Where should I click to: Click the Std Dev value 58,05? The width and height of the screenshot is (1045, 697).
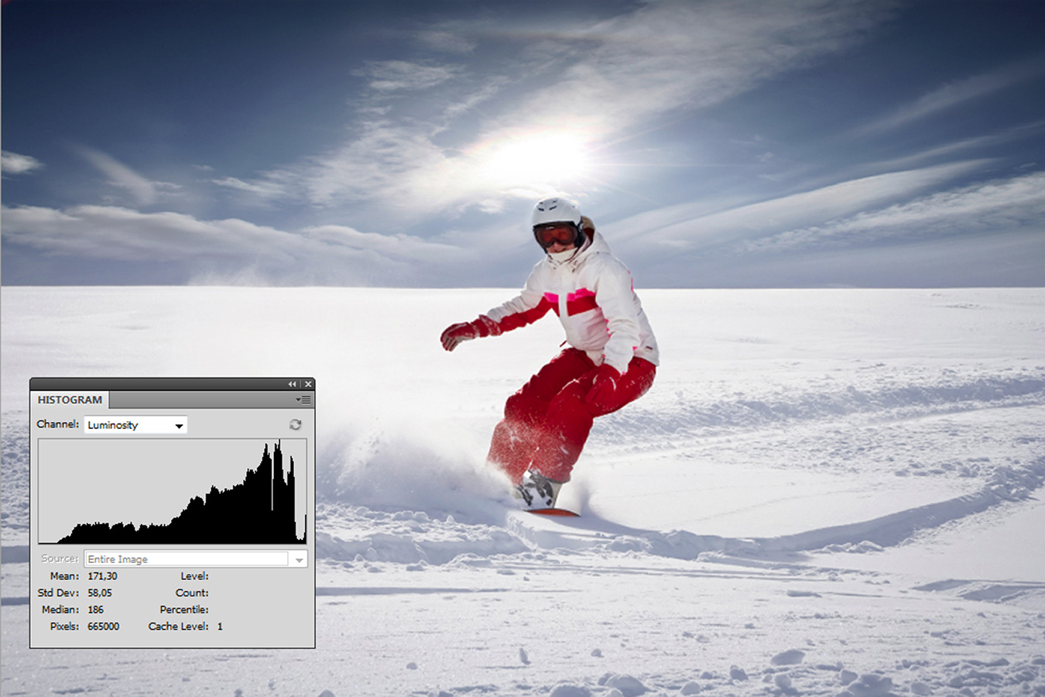point(100,593)
